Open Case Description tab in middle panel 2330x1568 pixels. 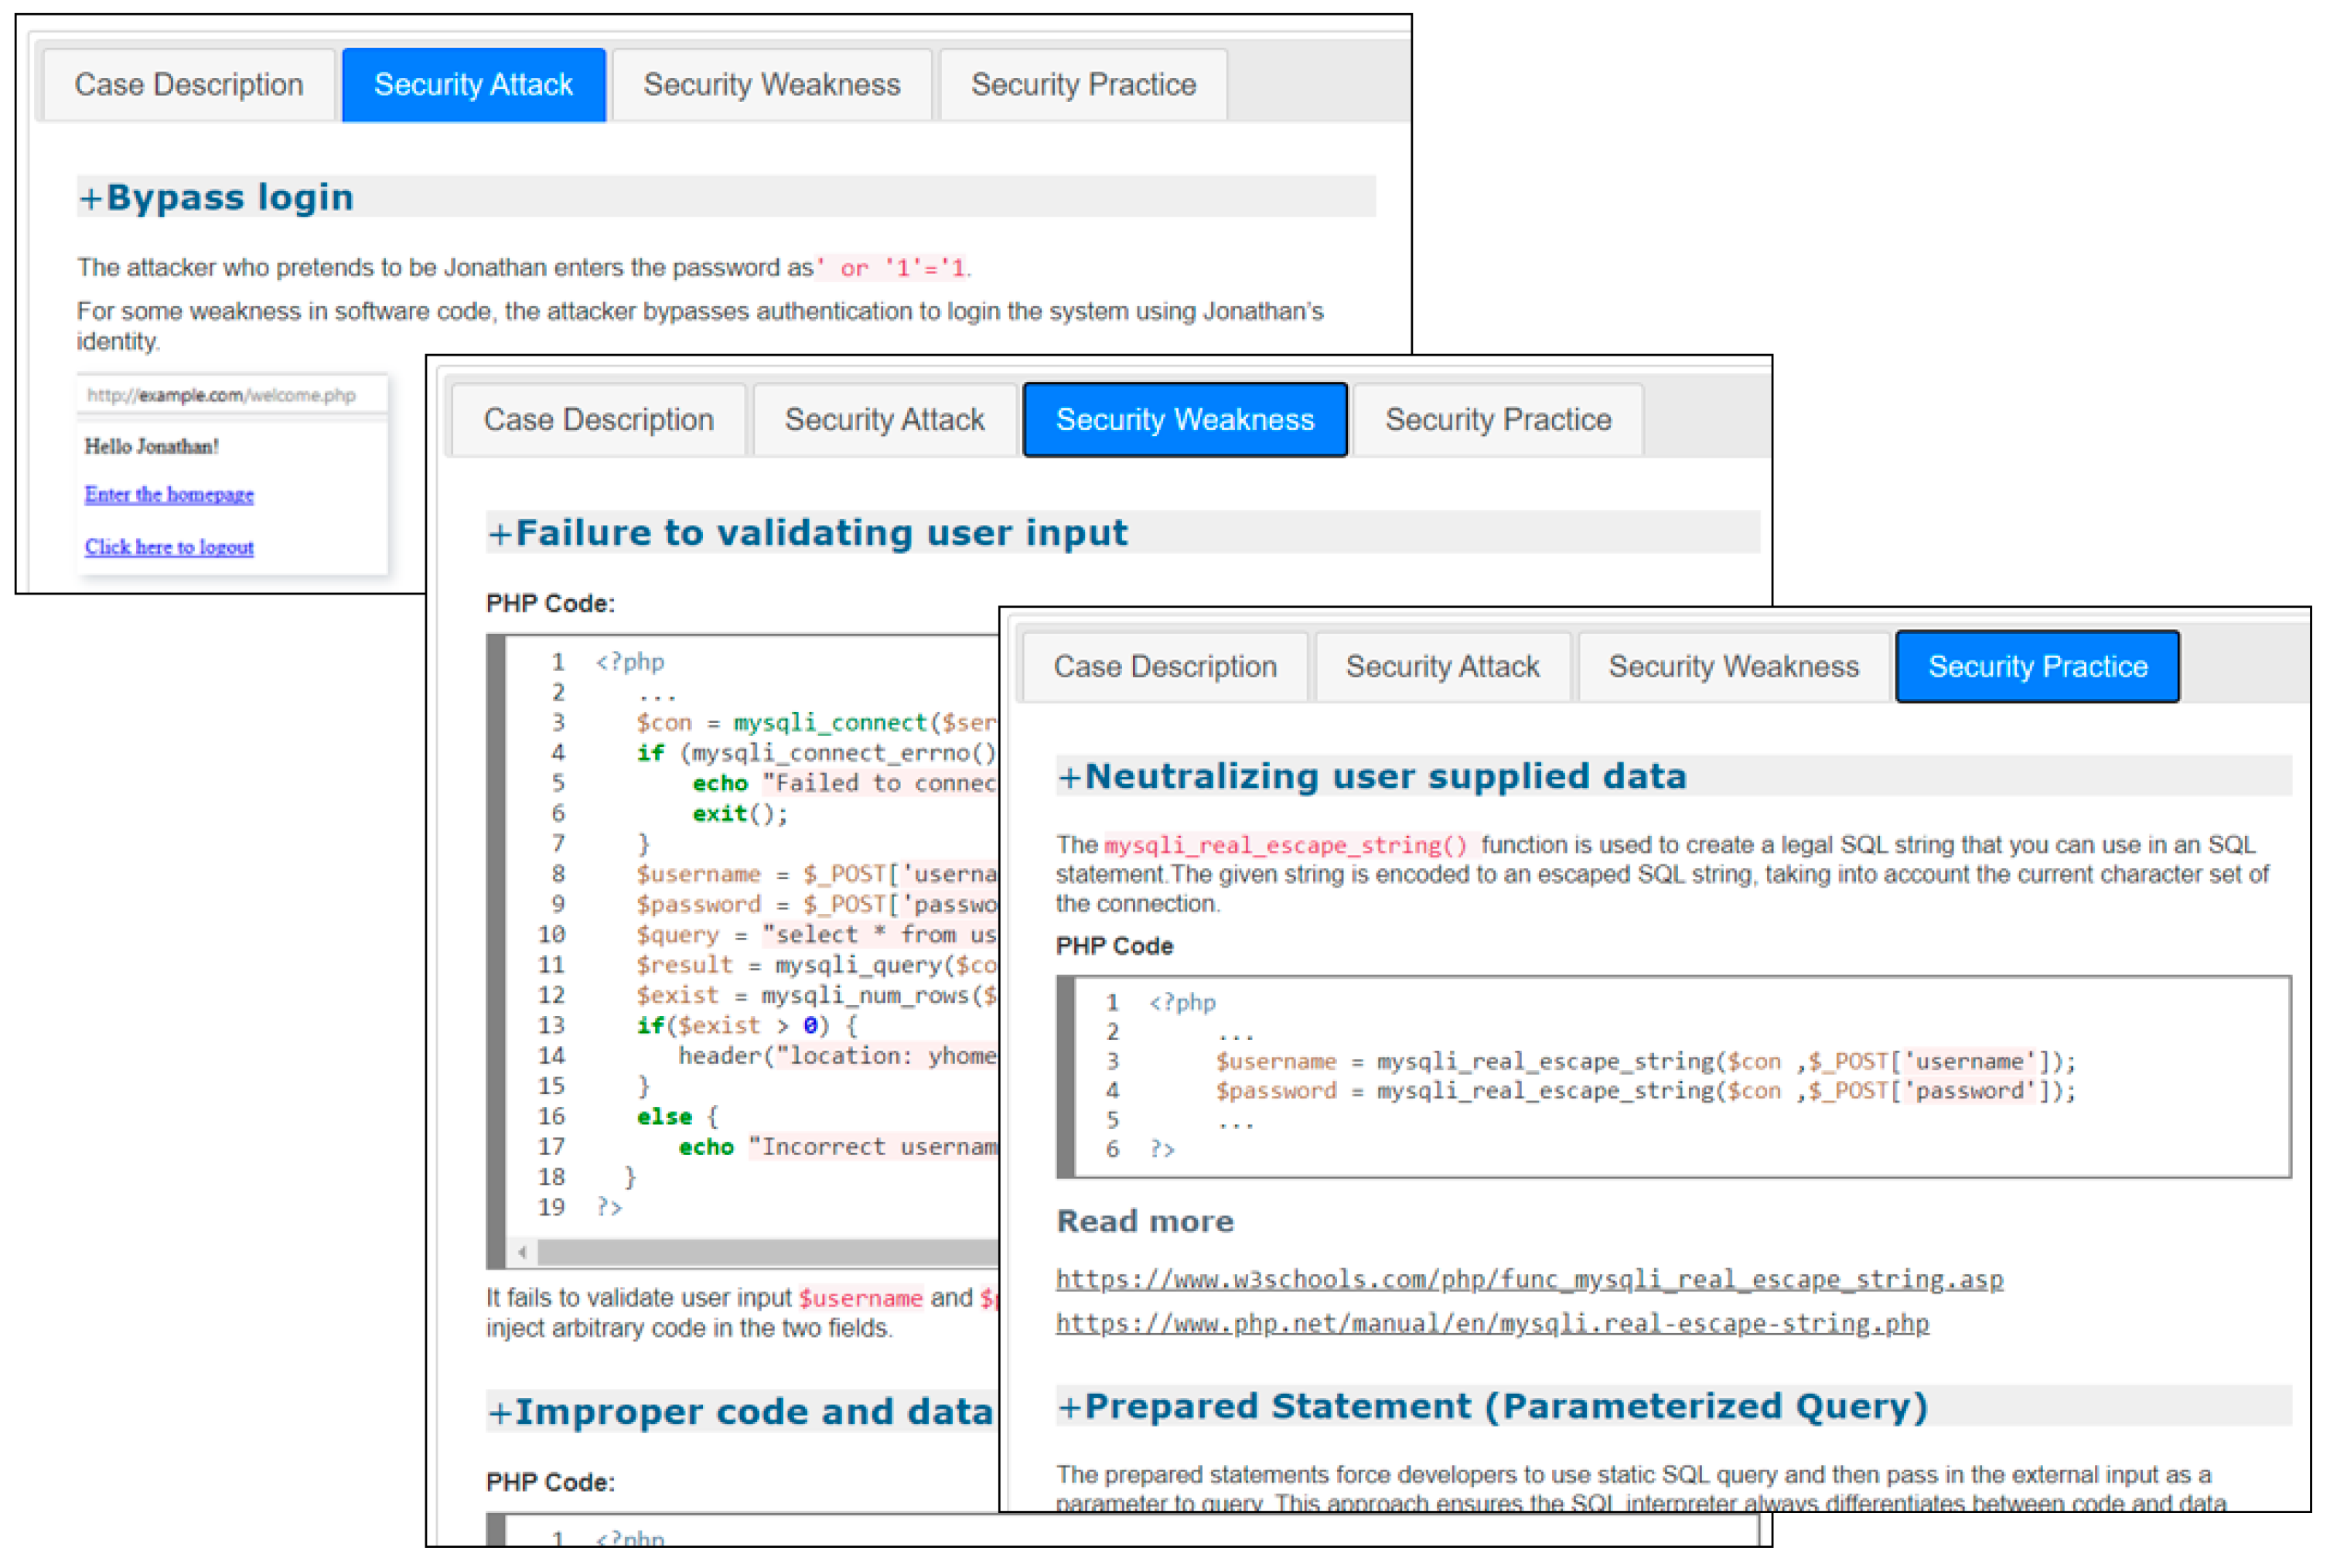598,420
